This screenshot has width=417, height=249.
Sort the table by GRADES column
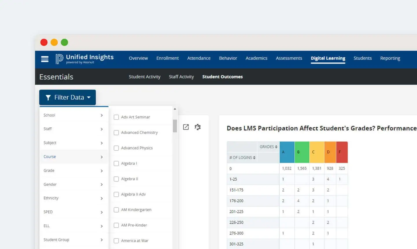coord(268,147)
